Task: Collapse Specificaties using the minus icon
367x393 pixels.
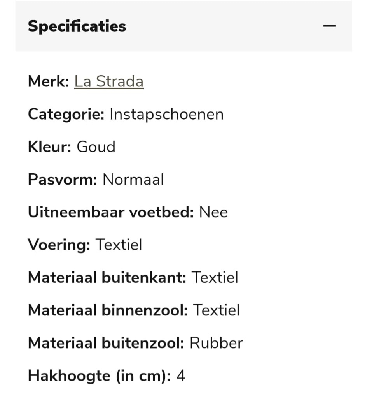Action: 329,26
